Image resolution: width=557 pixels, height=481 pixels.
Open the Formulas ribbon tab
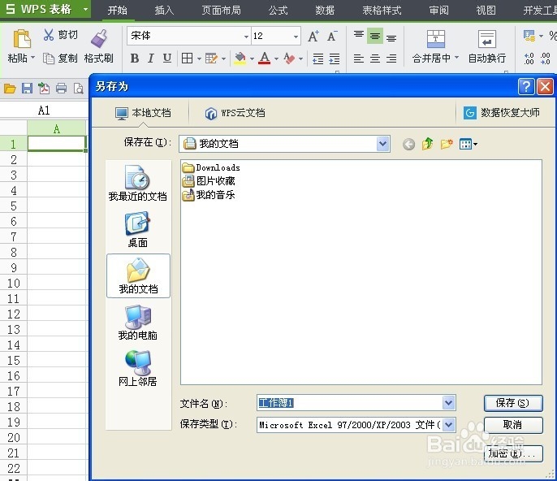click(278, 10)
